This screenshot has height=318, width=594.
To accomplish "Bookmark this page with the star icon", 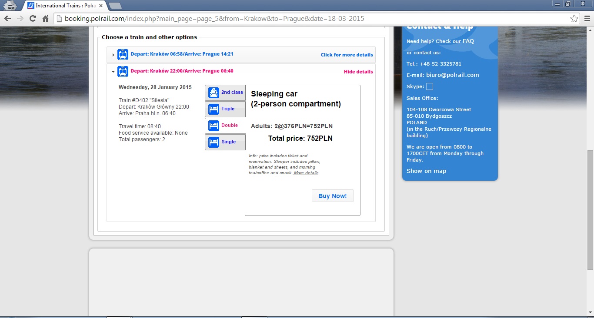I will tap(574, 19).
